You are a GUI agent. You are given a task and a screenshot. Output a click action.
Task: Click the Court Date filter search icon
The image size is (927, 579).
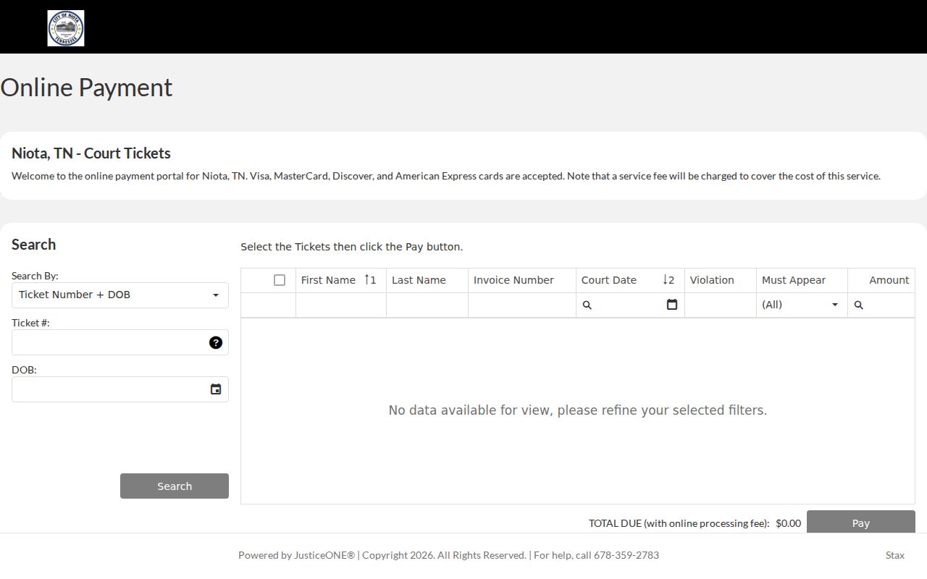(x=587, y=305)
